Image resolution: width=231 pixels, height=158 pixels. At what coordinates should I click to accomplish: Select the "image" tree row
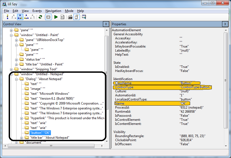[38, 89]
